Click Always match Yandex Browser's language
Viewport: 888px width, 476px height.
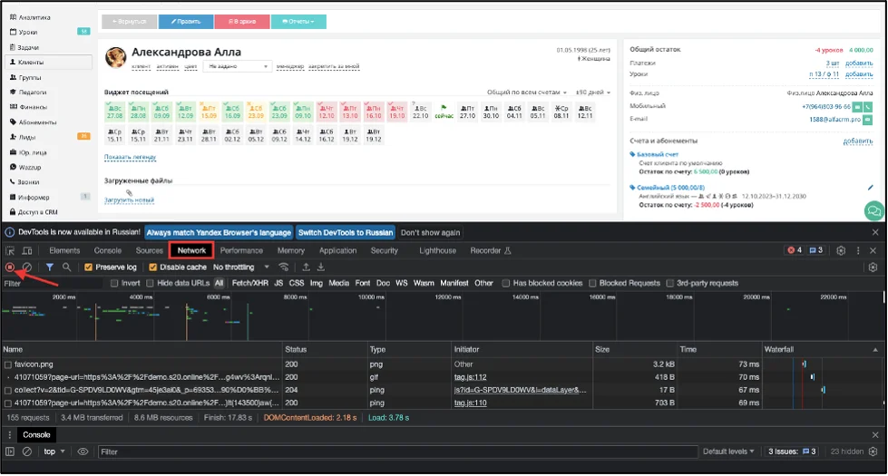(x=219, y=233)
